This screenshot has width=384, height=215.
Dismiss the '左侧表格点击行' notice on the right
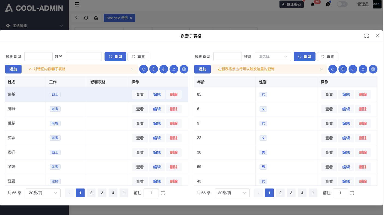[321, 69]
